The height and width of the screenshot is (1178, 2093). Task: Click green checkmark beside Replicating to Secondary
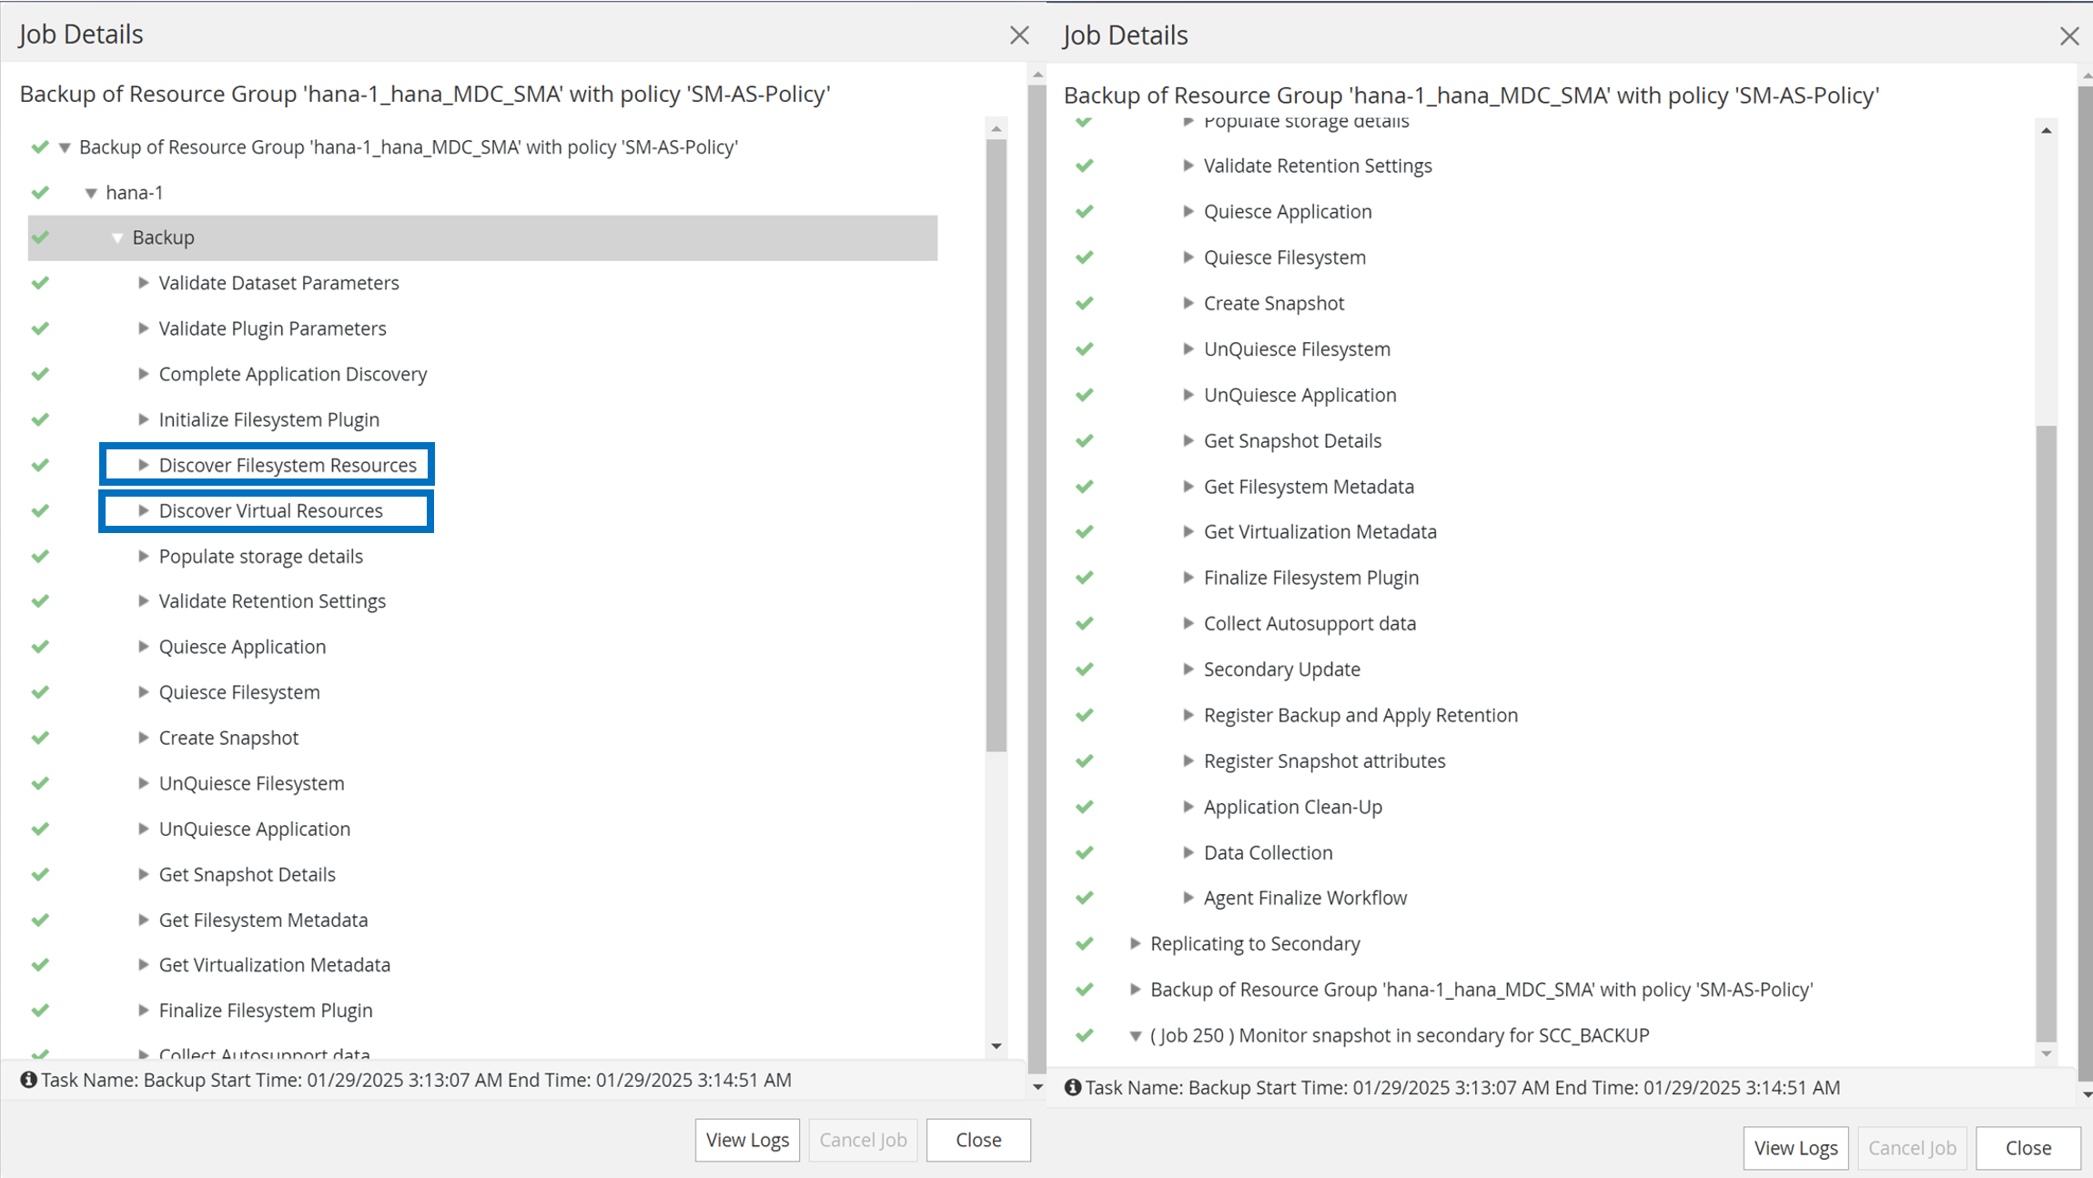[x=1084, y=943]
